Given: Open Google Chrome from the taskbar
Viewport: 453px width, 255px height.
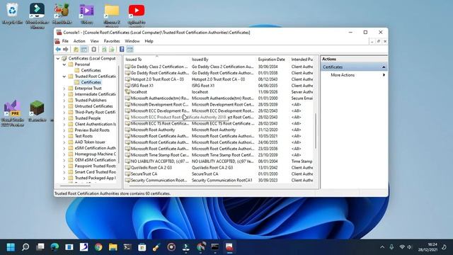Looking at the screenshot, I should point(98,247).
